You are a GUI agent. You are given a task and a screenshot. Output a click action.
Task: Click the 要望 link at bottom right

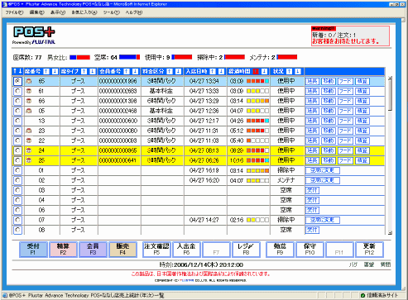(369, 264)
